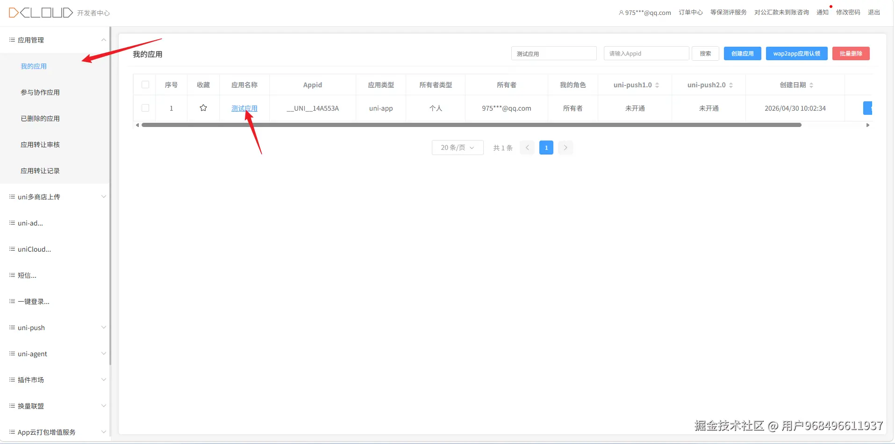Open notifications via the 通知 bell with red dot
This screenshot has width=895, height=444.
coord(822,13)
